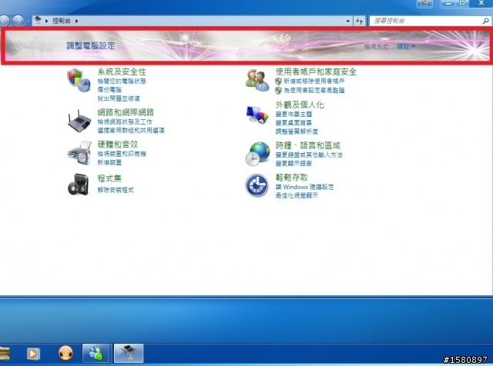The image size is (493, 366).
Task: Open the 網路和網際網路 router icon
Action: tap(79, 121)
